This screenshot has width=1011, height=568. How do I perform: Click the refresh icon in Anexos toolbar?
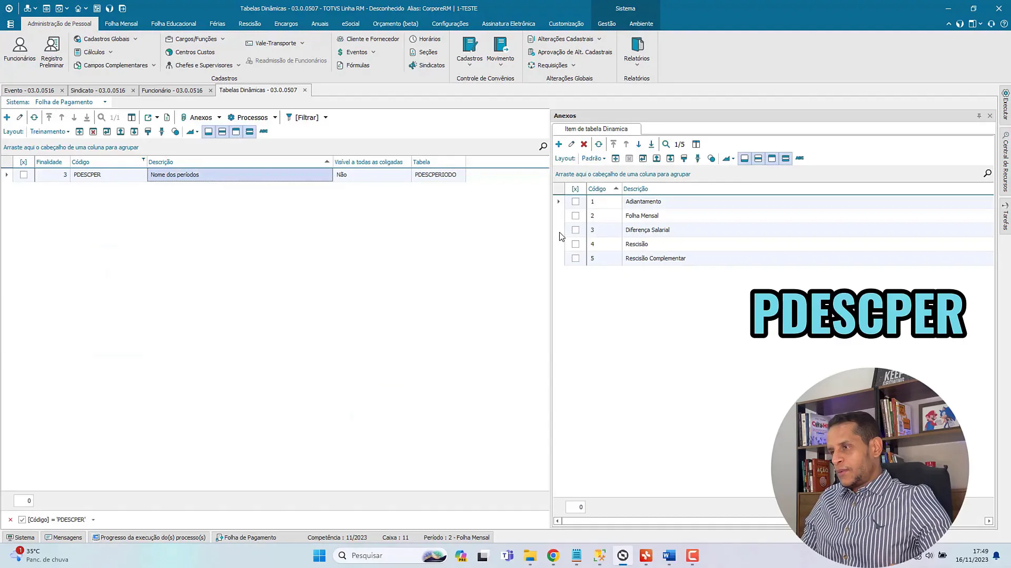(x=599, y=144)
